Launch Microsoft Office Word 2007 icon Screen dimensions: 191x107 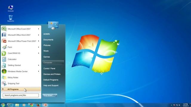point(4,35)
